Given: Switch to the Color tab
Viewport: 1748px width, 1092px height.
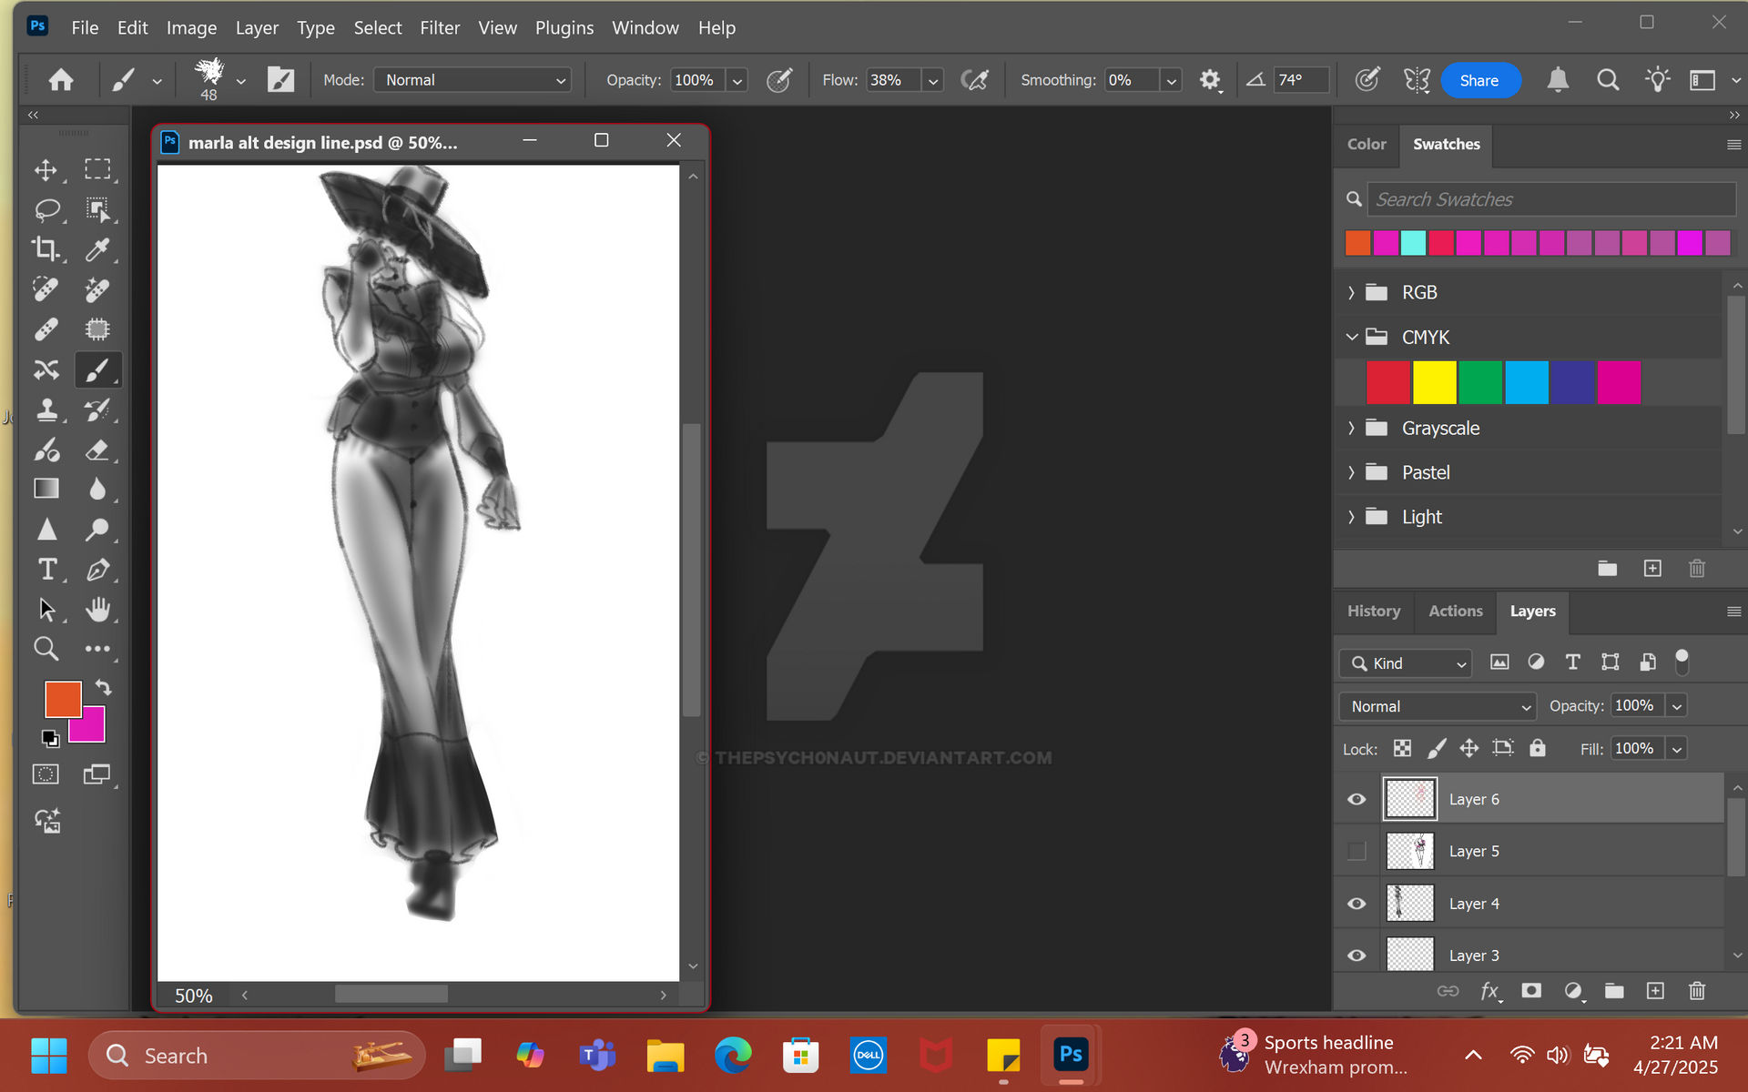Looking at the screenshot, I should point(1367,144).
